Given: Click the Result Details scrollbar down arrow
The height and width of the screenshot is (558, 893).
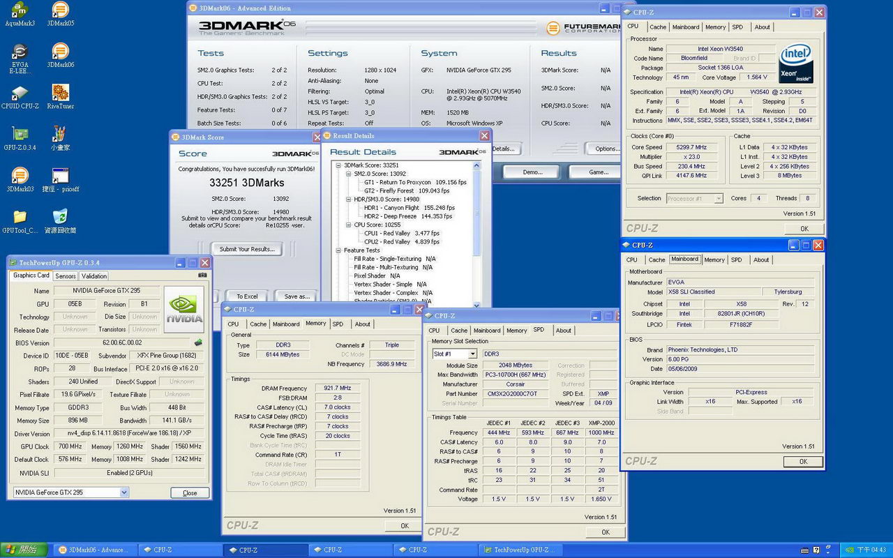Looking at the screenshot, I should pyautogui.click(x=476, y=305).
